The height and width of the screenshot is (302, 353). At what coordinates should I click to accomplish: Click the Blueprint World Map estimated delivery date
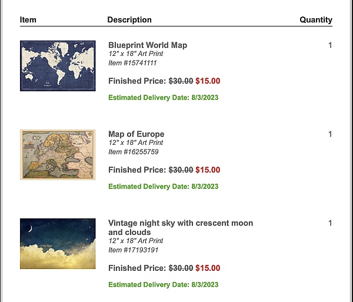point(164,98)
